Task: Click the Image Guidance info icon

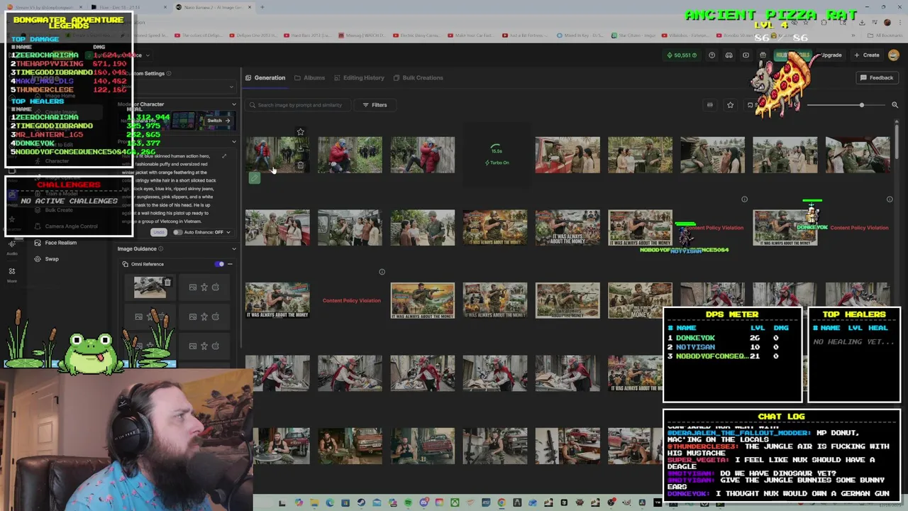Action: (161, 248)
